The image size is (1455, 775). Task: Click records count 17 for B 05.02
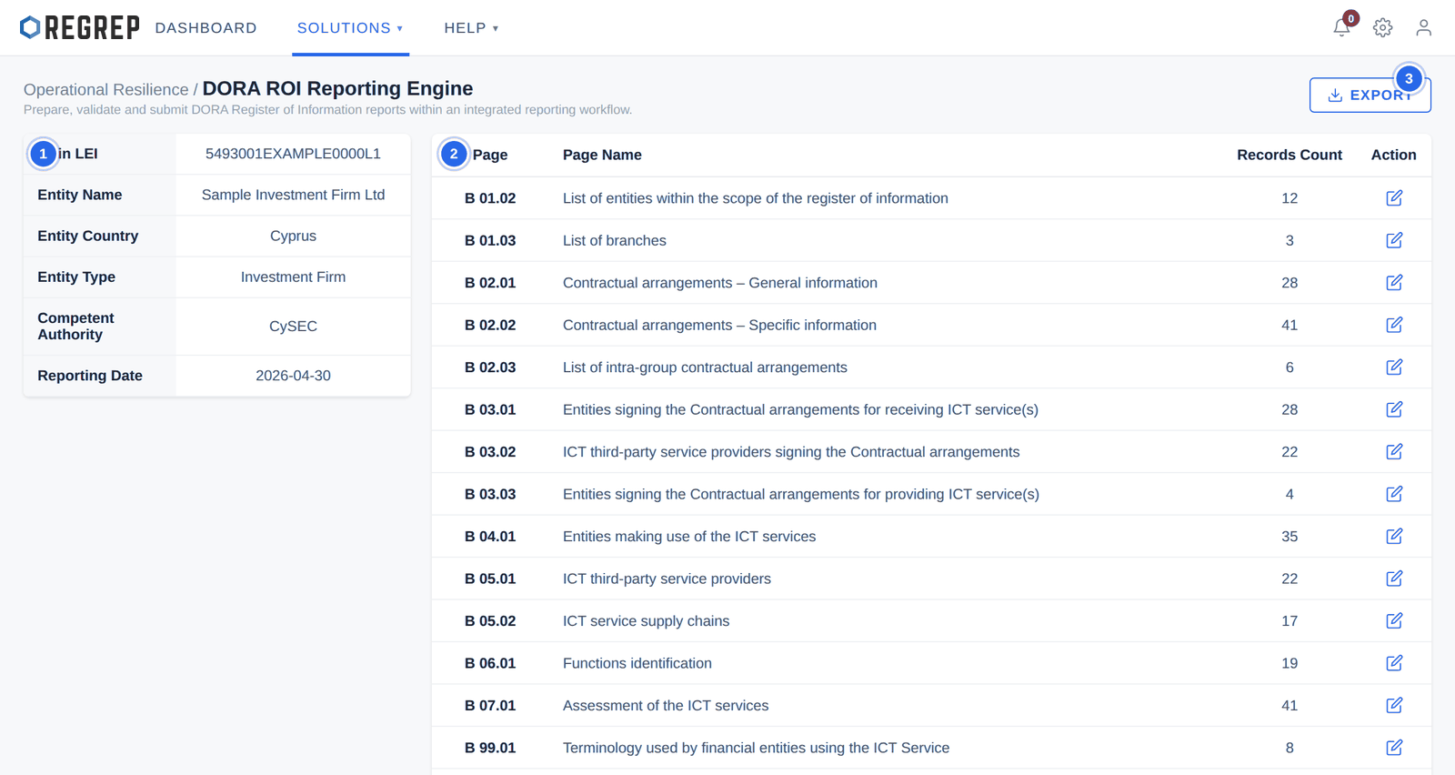pos(1289,621)
